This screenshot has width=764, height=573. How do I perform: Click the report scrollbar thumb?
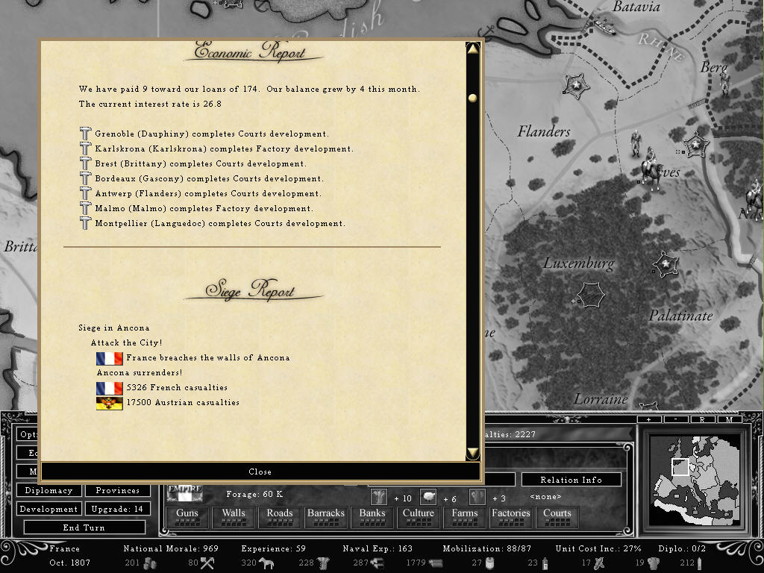(472, 98)
